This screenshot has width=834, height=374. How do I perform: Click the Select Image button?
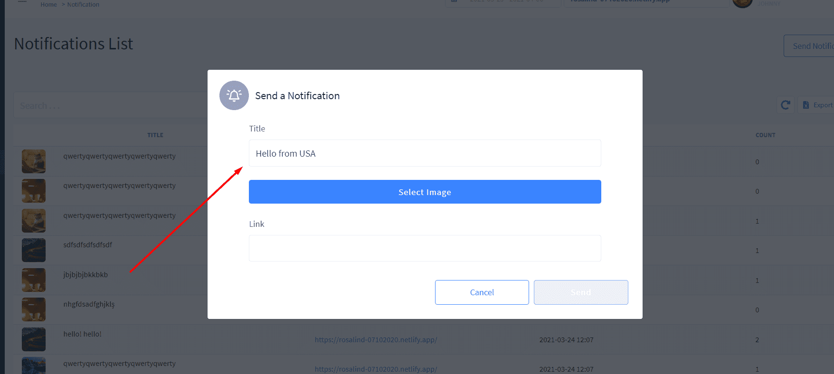tap(425, 192)
